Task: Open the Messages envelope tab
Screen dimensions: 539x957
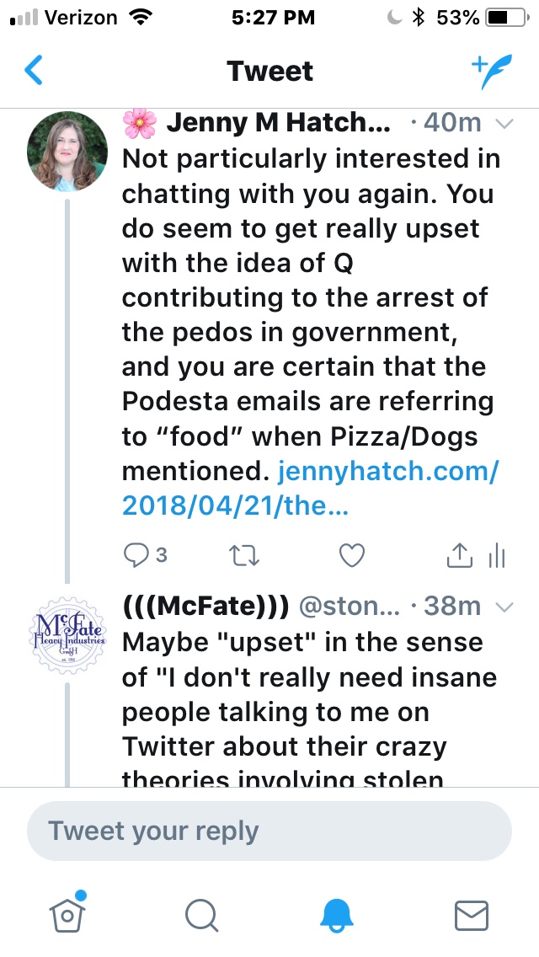Action: 472,913
